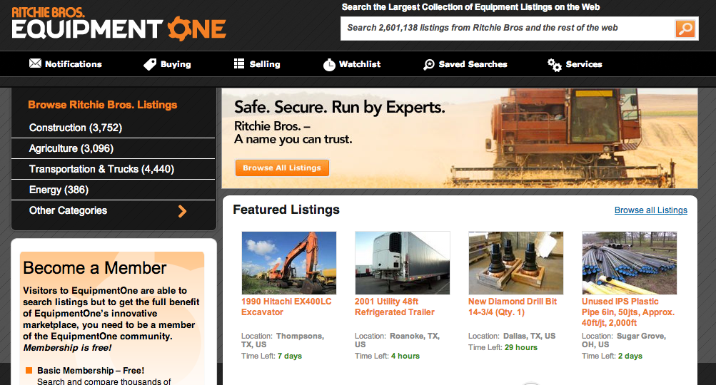Screen dimensions: 716x385
Task: Click the Buying price tag icon
Action: point(150,64)
